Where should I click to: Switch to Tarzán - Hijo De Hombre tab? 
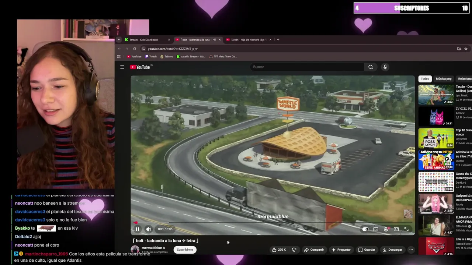[x=248, y=40]
